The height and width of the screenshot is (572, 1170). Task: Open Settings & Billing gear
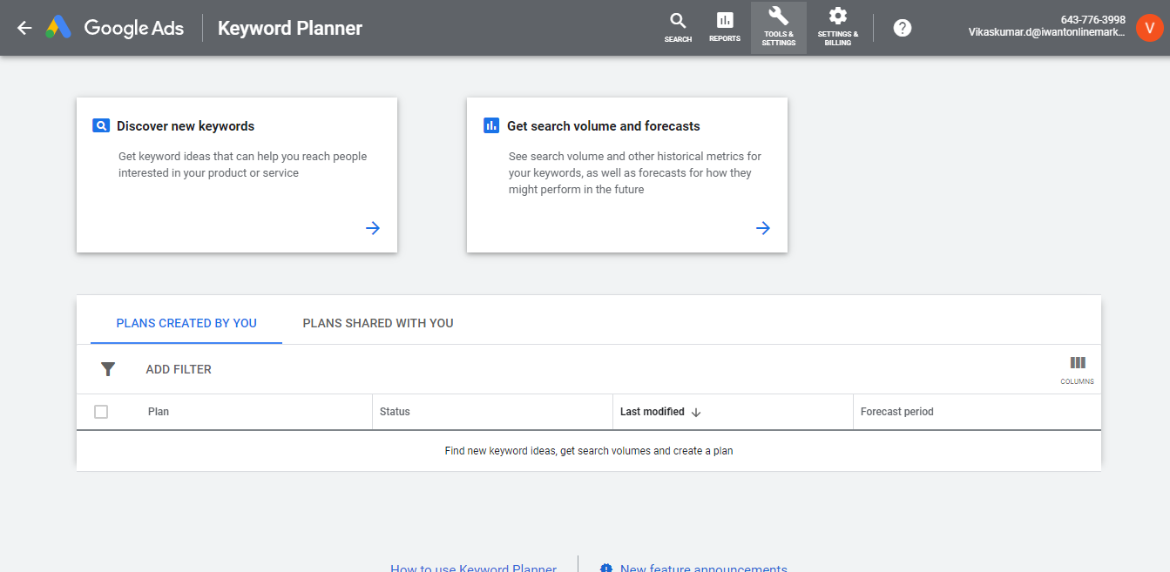point(838,27)
